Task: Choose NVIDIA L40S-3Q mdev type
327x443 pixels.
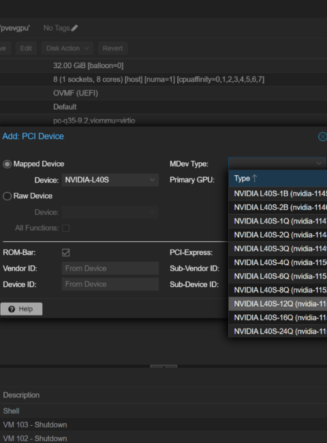Action: click(277, 249)
